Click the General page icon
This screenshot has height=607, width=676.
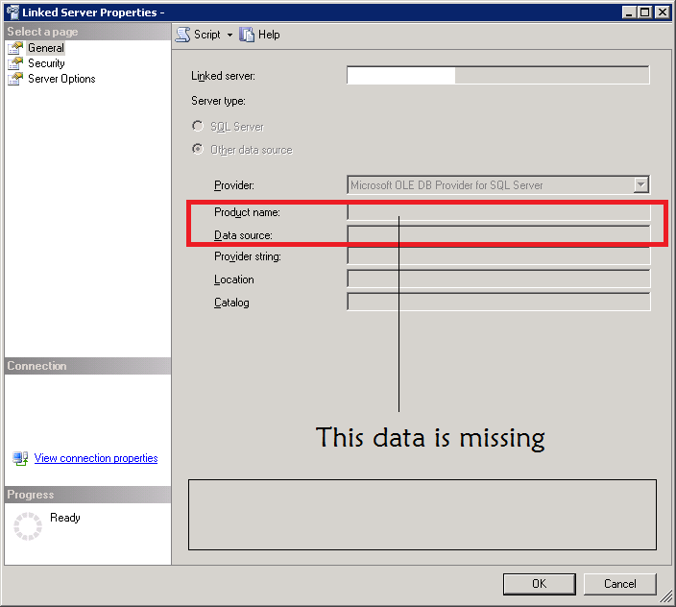pyautogui.click(x=15, y=48)
